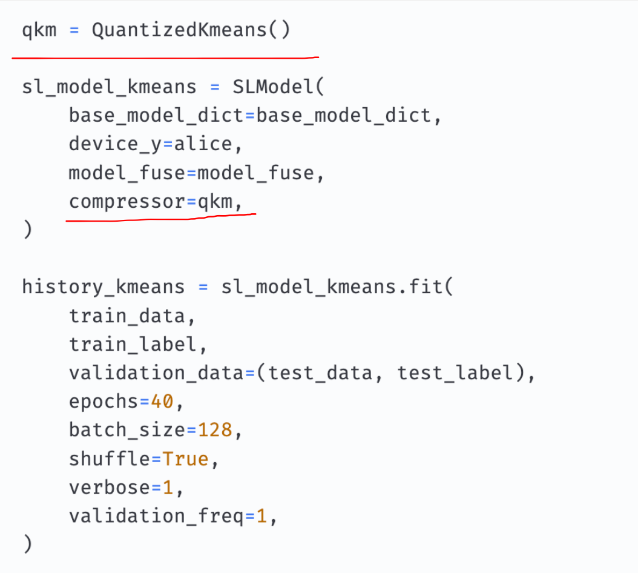Click the model_fuse=model_fuse argument line
The width and height of the screenshot is (638, 573).
(196, 173)
